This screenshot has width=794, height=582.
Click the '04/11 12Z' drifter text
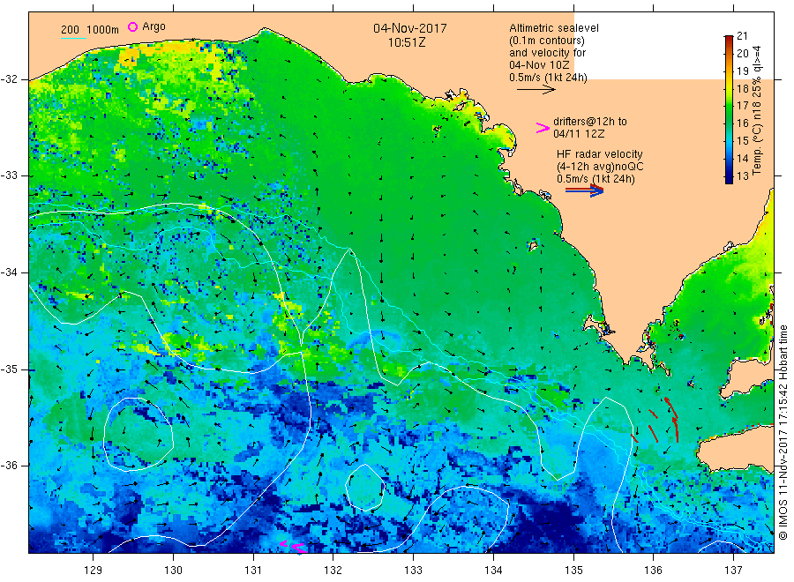(579, 134)
